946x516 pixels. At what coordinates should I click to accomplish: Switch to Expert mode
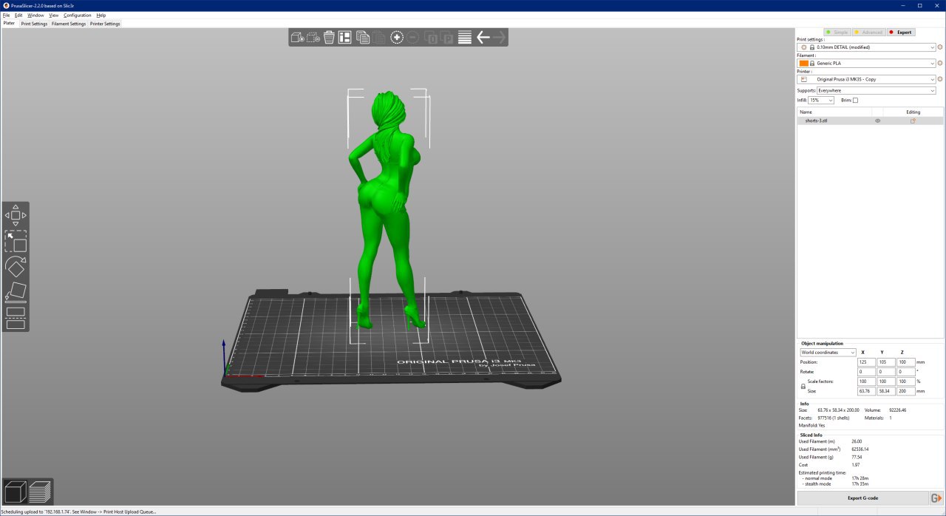pos(900,32)
